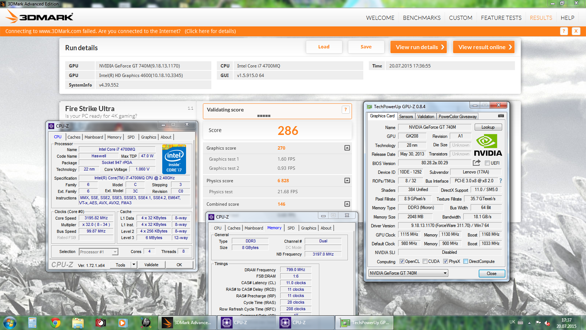Switch to Validation tab in GPU-Z
This screenshot has height=330, width=586.
point(426,117)
